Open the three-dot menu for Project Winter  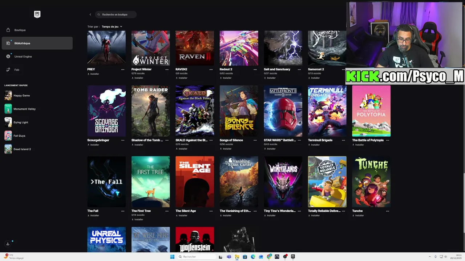click(167, 69)
